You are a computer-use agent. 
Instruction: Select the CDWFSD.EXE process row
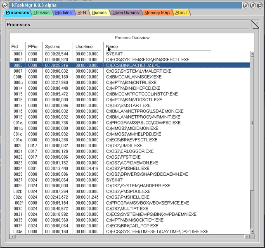tap(130, 123)
